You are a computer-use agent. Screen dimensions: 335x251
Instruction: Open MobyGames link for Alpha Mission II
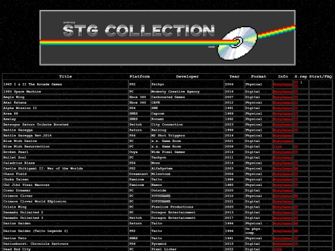click(283, 108)
